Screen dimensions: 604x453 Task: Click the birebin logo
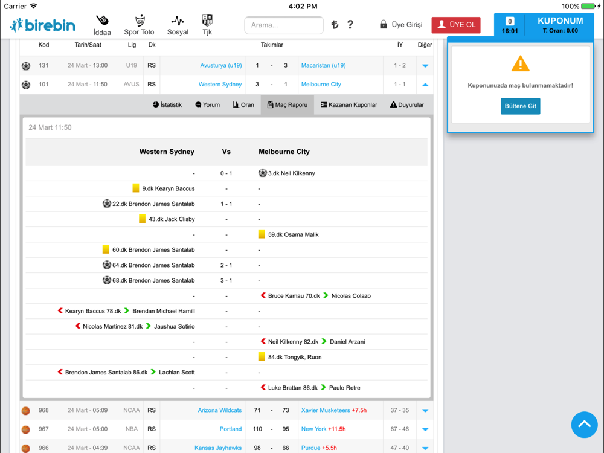tap(43, 25)
